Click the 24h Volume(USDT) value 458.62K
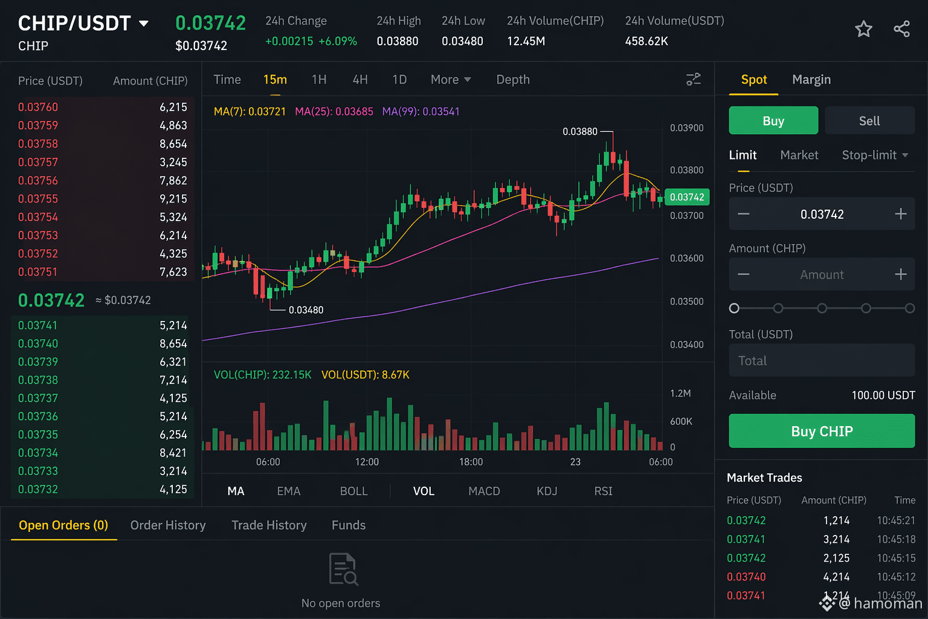This screenshot has width=928, height=619. pyautogui.click(x=646, y=41)
